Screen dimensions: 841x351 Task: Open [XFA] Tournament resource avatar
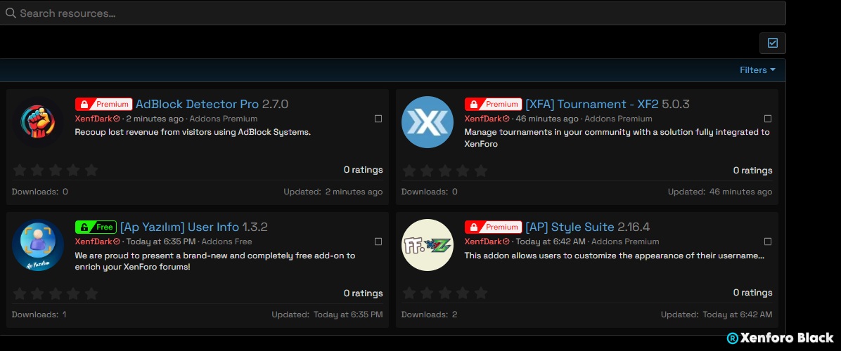(428, 122)
